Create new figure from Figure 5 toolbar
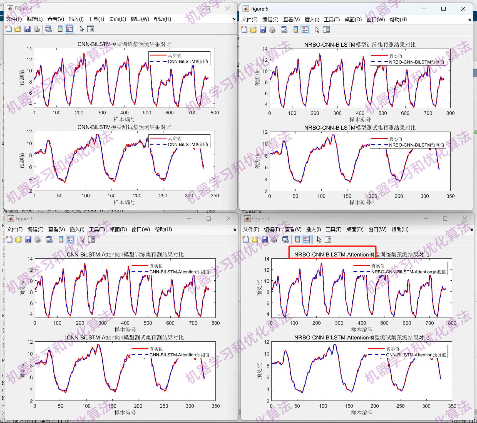Screen dimensions: 477x423 coord(244,29)
